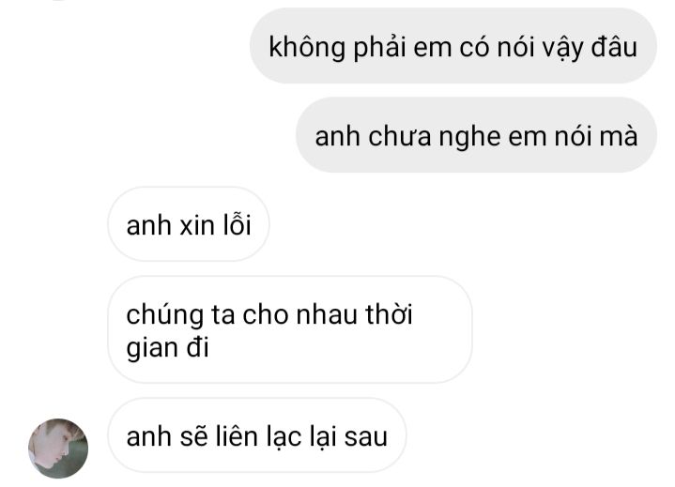This screenshot has width=675, height=487.
Task: Select the message 'không phải em có nói vậy đâu'
Action: pyautogui.click(x=453, y=46)
